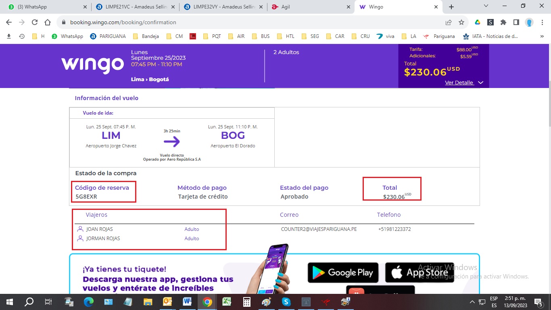Share this page from the address bar
This screenshot has height=310, width=551.
click(x=449, y=22)
